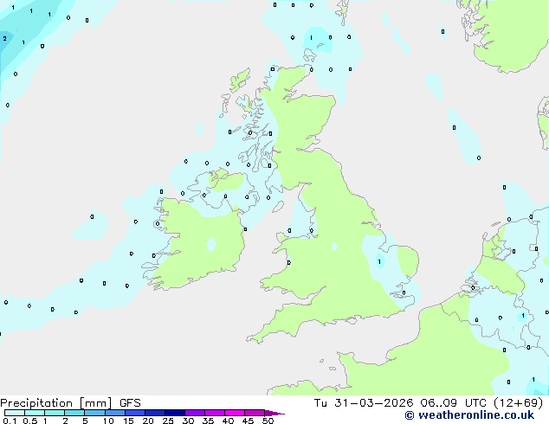Pick the 30–35 mm purple legend swatch
This screenshot has width=549, height=424.
195,413
